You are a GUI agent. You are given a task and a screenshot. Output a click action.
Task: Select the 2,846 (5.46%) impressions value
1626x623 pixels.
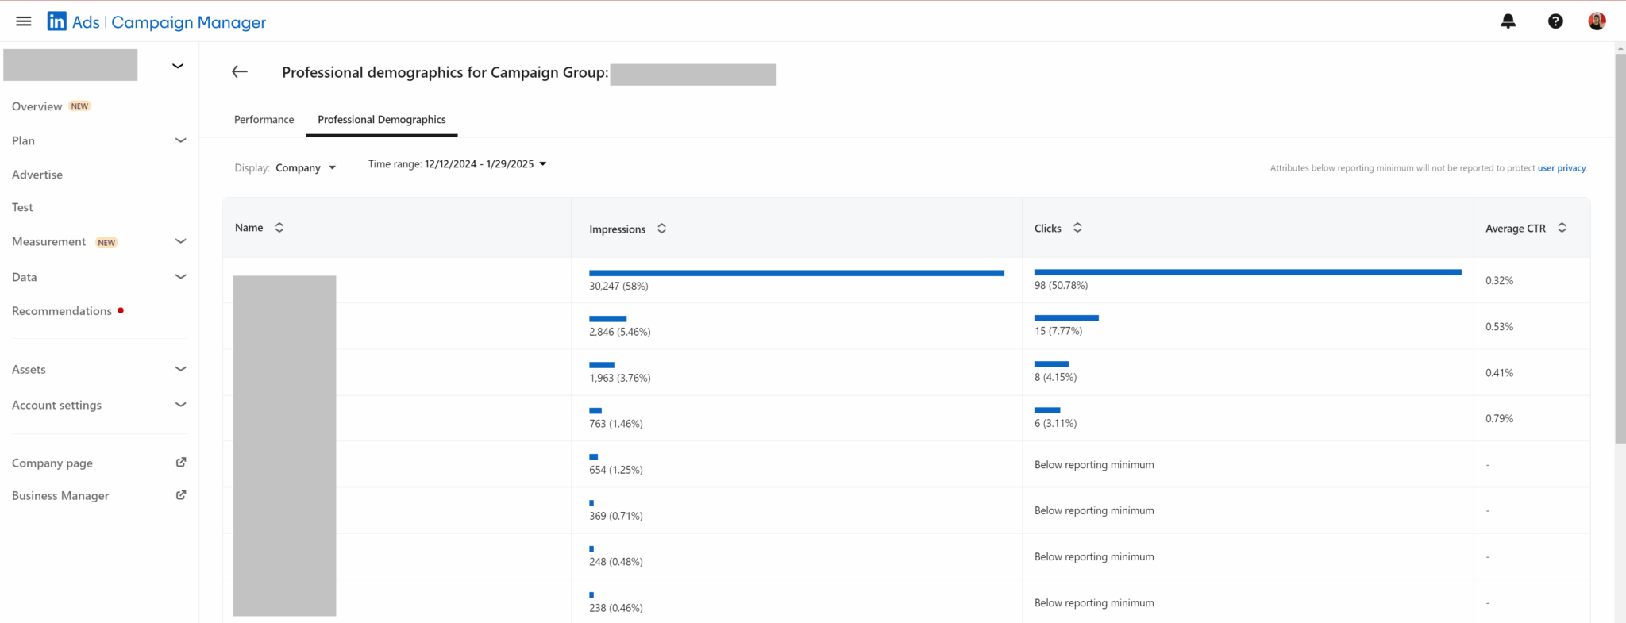pos(619,332)
